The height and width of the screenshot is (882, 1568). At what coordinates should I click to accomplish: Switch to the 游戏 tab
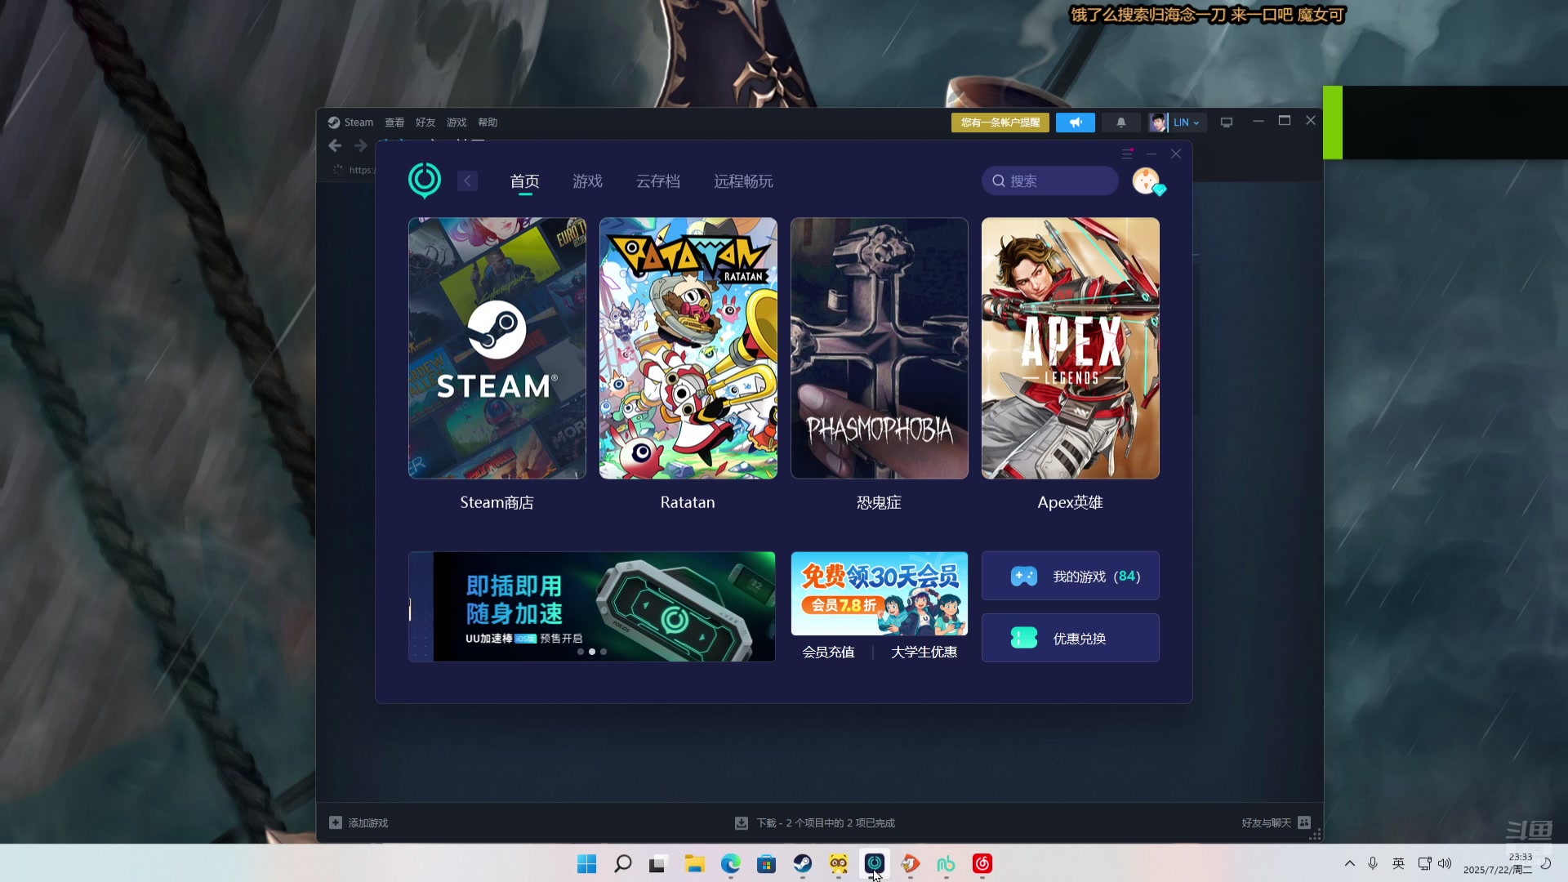(587, 181)
